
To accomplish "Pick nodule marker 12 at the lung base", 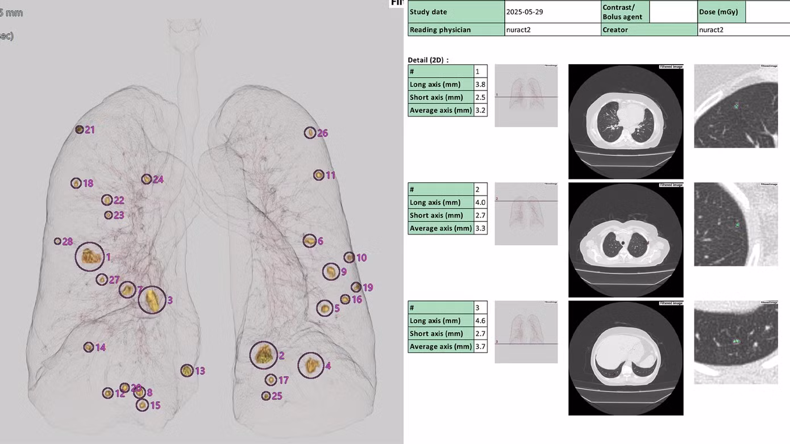I will pyautogui.click(x=107, y=393).
